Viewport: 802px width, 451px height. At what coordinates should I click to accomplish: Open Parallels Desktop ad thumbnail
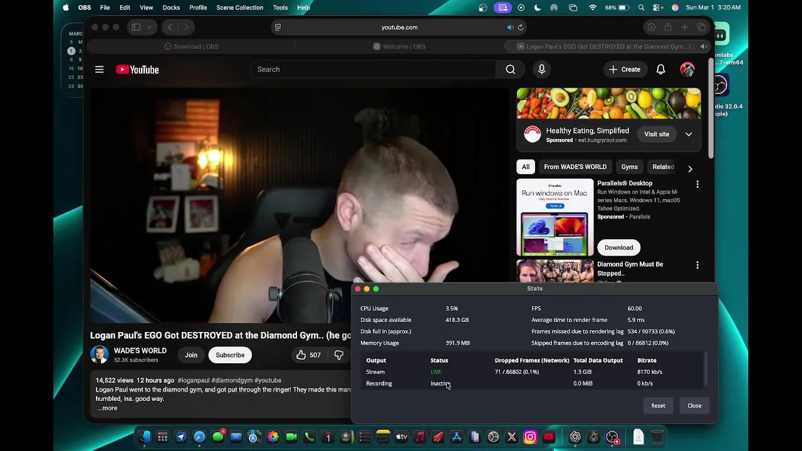tap(555, 217)
